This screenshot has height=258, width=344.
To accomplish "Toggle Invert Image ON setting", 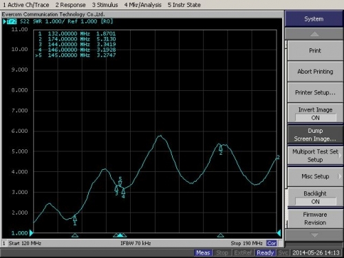I will (x=315, y=114).
